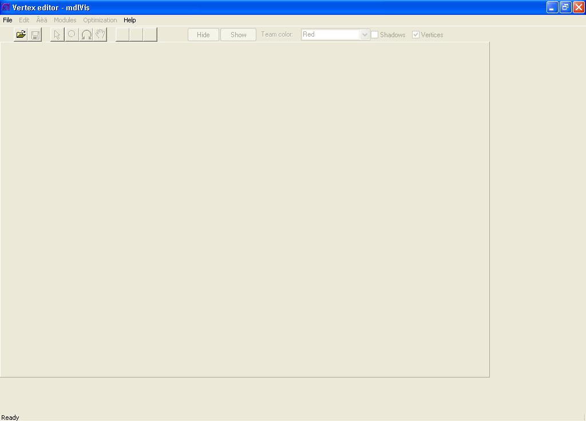The image size is (586, 421).
Task: Open the Edit menu
Action: (24, 20)
